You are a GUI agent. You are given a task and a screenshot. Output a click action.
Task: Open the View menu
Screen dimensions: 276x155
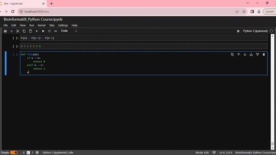coord(22,25)
